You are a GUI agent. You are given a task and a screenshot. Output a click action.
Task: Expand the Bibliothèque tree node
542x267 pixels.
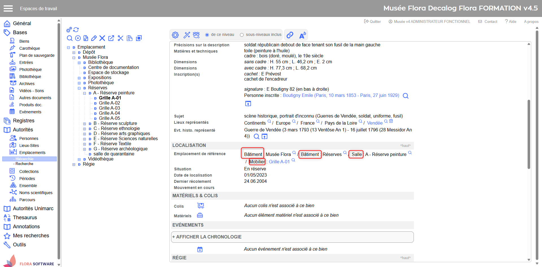(x=79, y=63)
